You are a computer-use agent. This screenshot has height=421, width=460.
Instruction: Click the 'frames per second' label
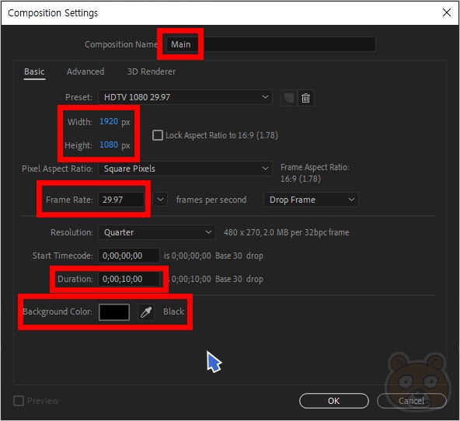(211, 200)
